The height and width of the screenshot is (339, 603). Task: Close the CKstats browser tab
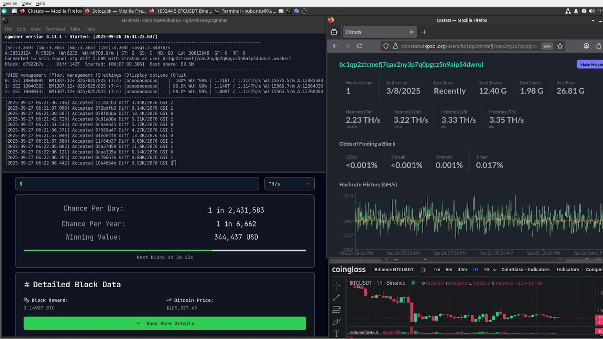[411, 32]
